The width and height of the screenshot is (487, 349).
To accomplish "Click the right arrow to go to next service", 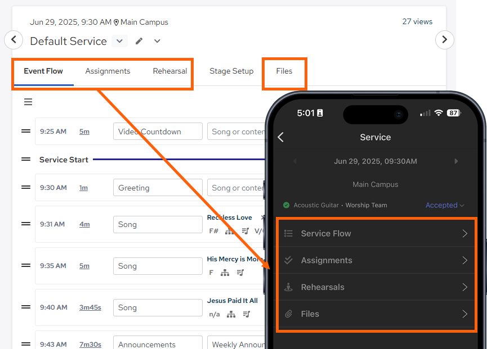I will coord(444,40).
